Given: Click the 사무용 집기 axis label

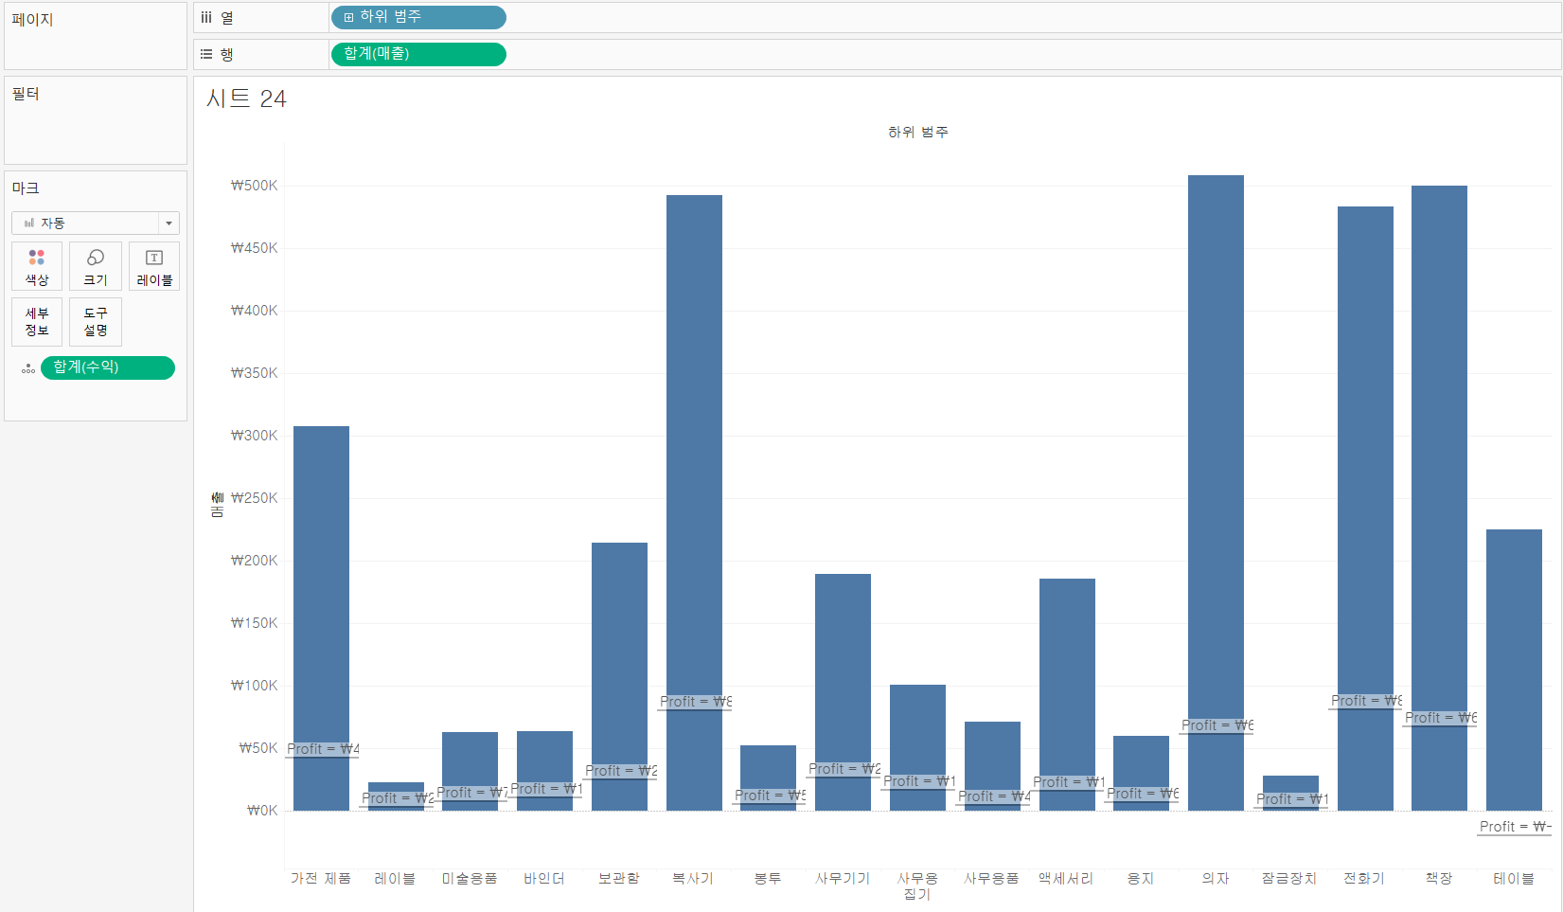Looking at the screenshot, I should click(917, 886).
